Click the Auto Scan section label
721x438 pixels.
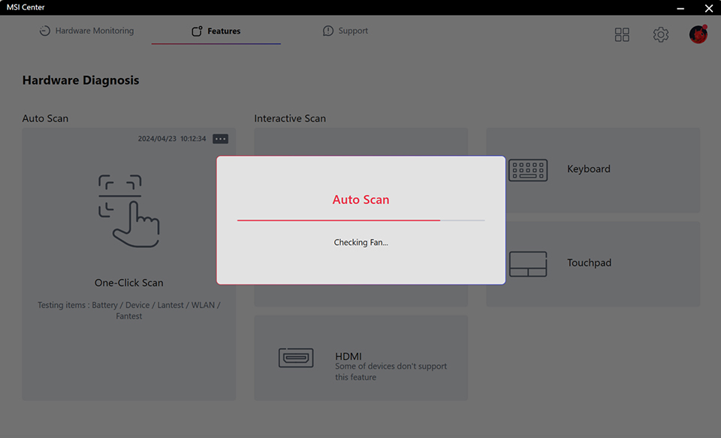45,118
